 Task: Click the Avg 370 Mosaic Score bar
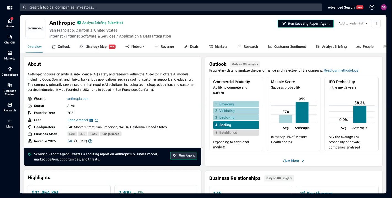tap(286, 119)
